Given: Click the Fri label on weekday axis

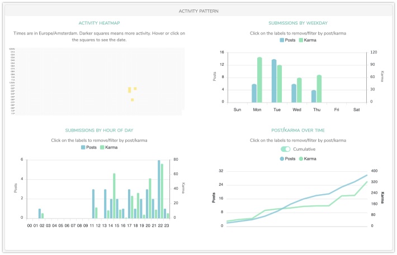Looking at the screenshot, I should click(x=337, y=110).
